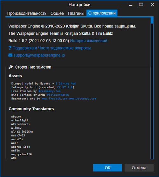Open the История изменений link
Screen dimensions: 159x177
coord(88,41)
